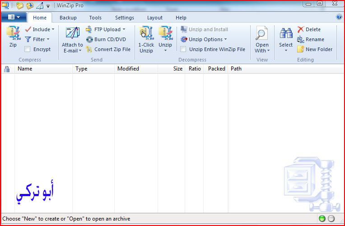Expand the Filter dropdown arrow
345x226 pixels.
coord(48,39)
